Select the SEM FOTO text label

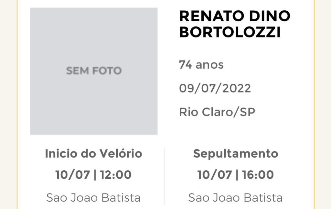coord(94,71)
